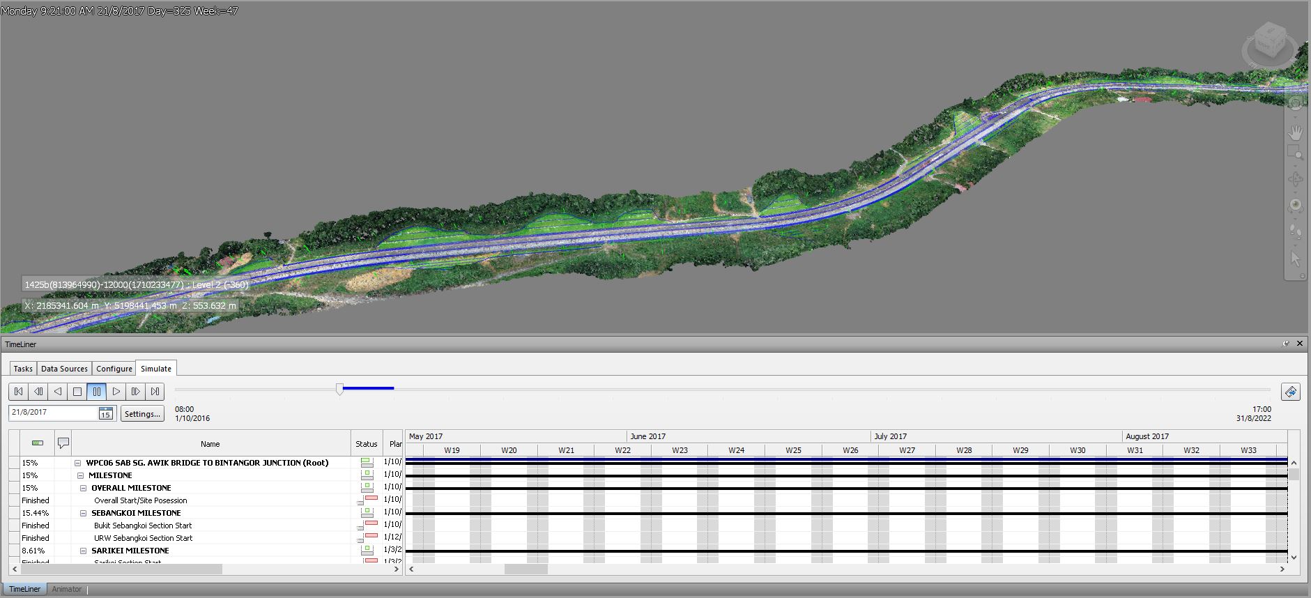The height and width of the screenshot is (598, 1311).
Task: Activate the Zoom Window tool
Action: 1295,154
